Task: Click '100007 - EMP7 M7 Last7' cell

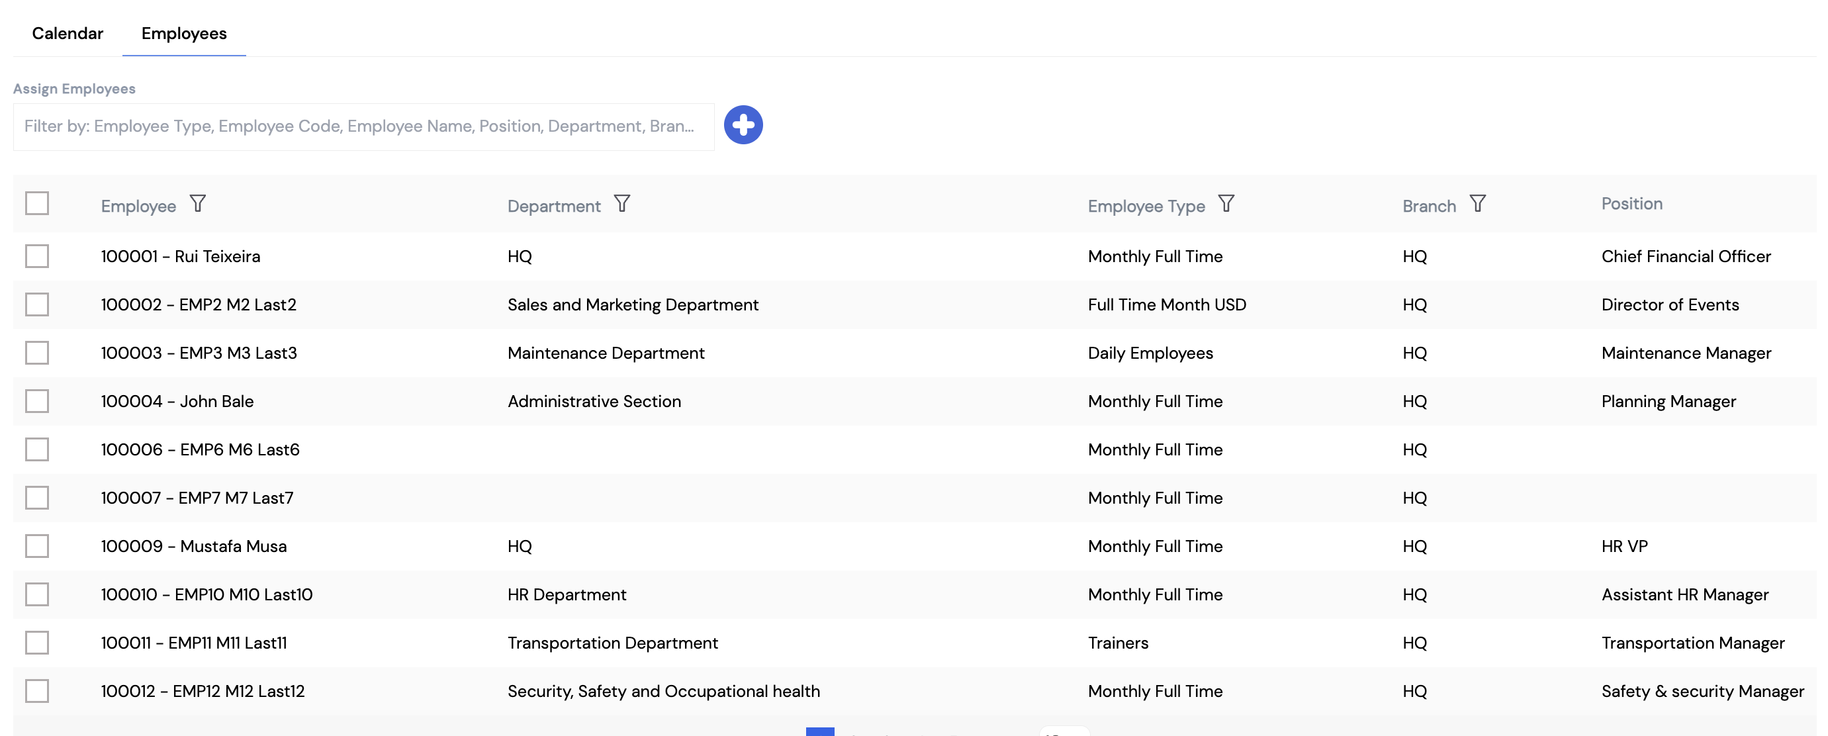Action: [197, 498]
